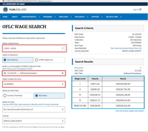The width and height of the screenshot is (148, 132).
Task: Choose the County/ Township area type
Action: [x=18, y=96]
